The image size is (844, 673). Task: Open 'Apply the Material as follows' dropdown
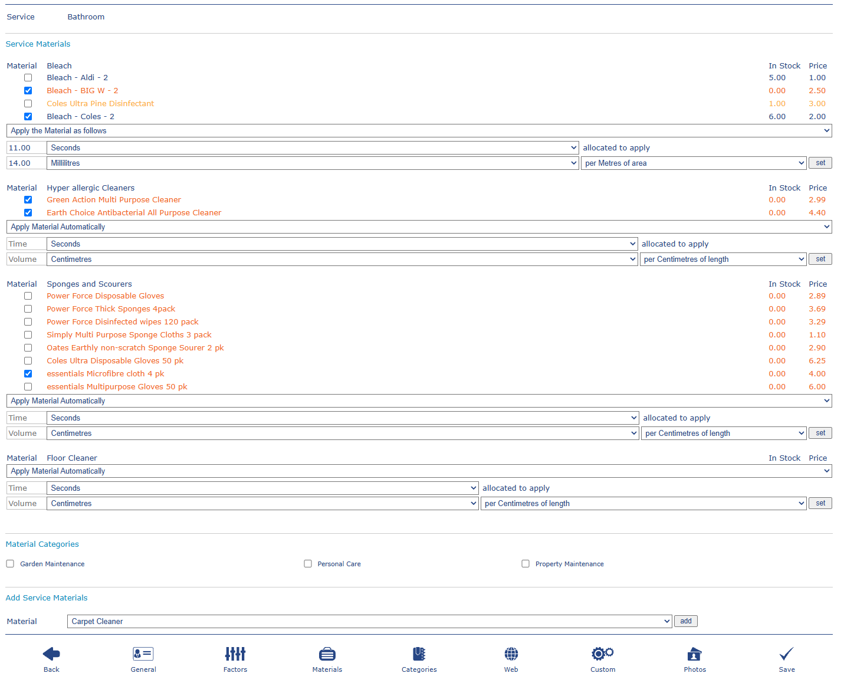pos(419,131)
